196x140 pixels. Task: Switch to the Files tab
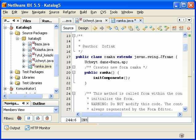pos(31,21)
